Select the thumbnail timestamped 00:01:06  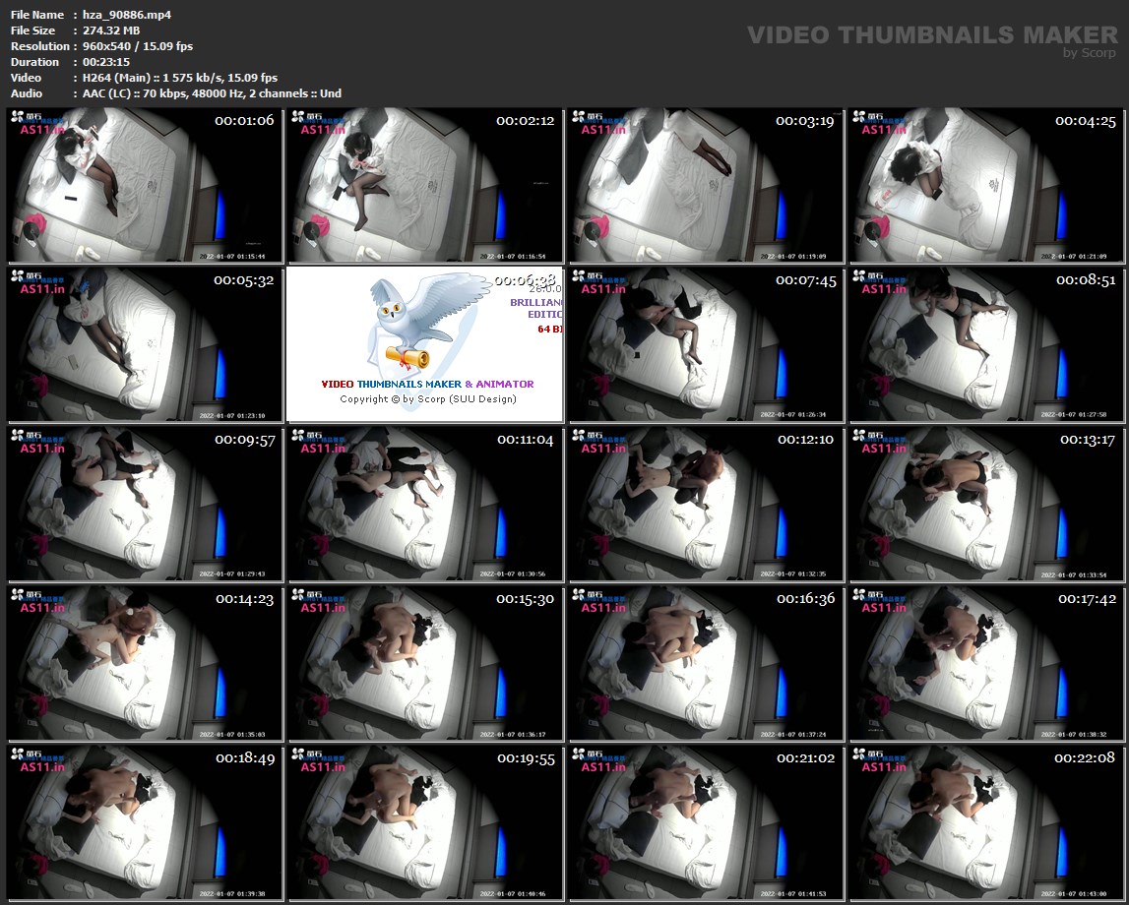click(x=145, y=185)
